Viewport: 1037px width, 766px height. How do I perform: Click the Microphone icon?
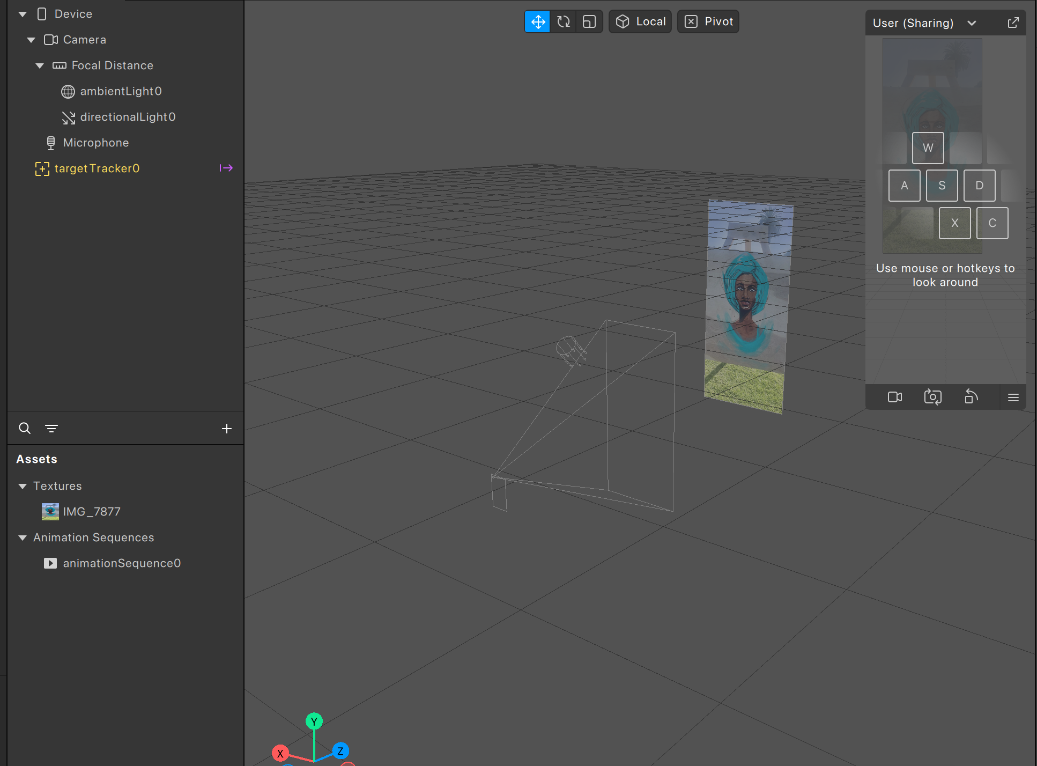point(51,143)
